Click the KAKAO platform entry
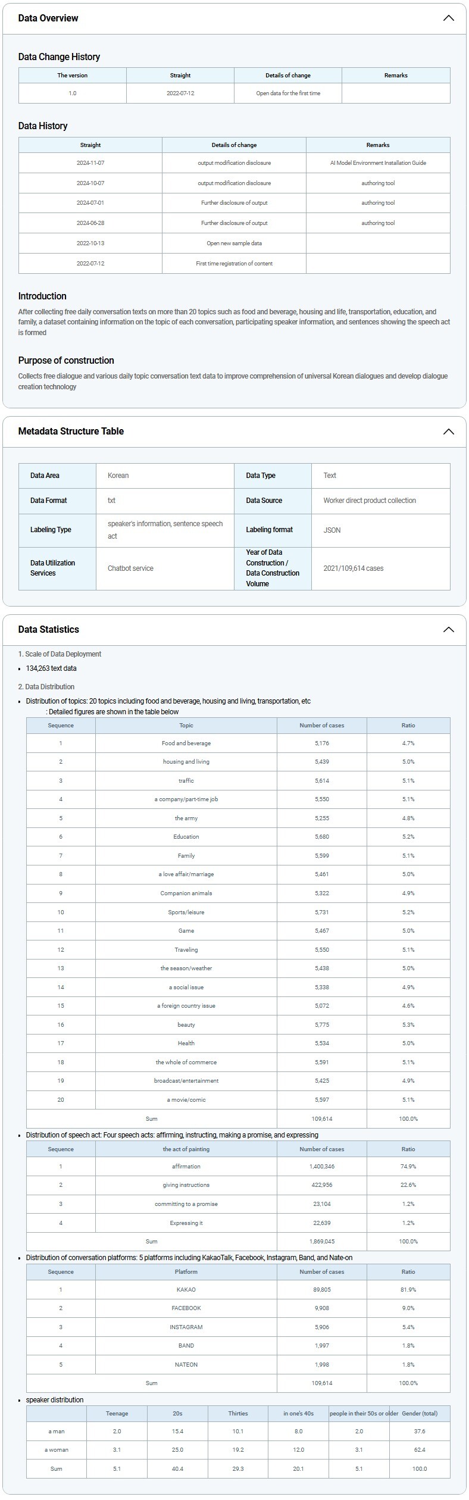This screenshot has width=469, height=1500. (186, 1289)
